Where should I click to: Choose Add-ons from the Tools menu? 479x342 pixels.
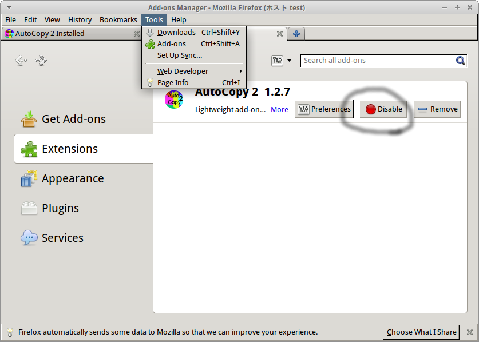point(193,44)
